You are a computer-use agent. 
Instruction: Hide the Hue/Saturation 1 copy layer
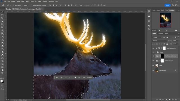point(153,56)
